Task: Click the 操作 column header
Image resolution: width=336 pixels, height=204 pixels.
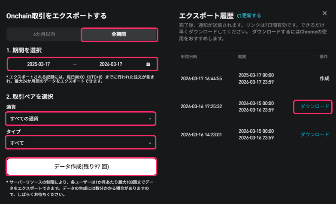Action: (324, 57)
